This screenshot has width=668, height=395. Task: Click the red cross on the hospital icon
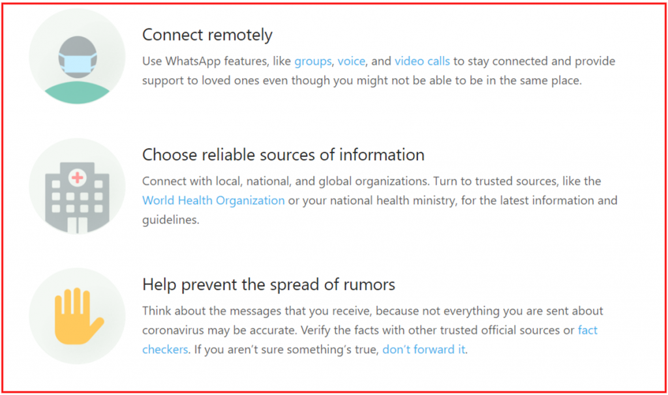click(x=78, y=177)
